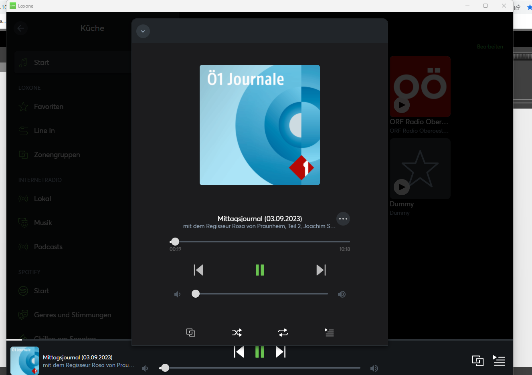The image size is (532, 375).
Task: Toggle repeat mode
Action: (x=283, y=332)
